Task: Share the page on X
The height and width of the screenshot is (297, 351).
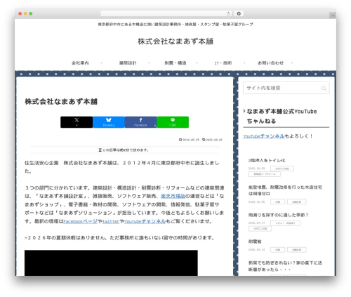Action: click(x=77, y=122)
